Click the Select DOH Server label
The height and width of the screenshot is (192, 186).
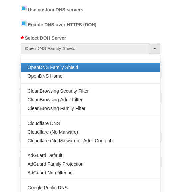45,38
